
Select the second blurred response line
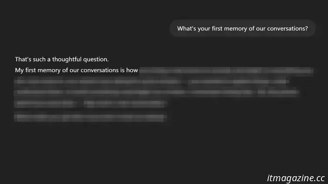pos(152,81)
